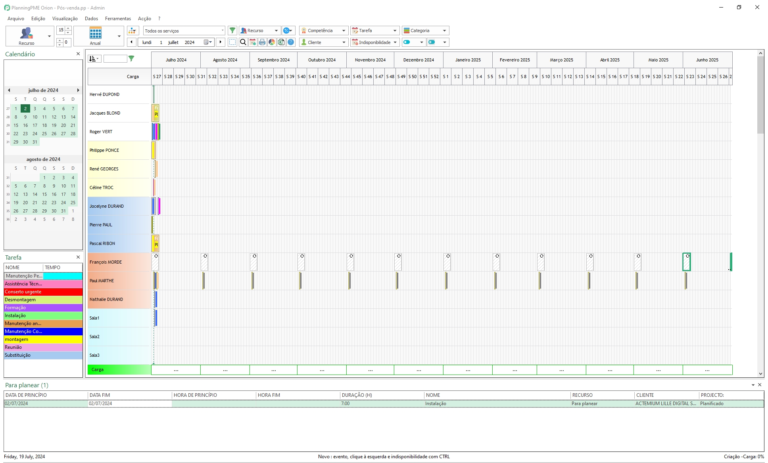Viewport: 768px width, 463px height.
Task: Open the Edição menu
Action: (x=38, y=19)
